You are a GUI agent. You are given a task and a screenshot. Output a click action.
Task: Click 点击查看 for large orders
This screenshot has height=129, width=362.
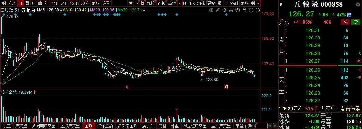point(350,109)
